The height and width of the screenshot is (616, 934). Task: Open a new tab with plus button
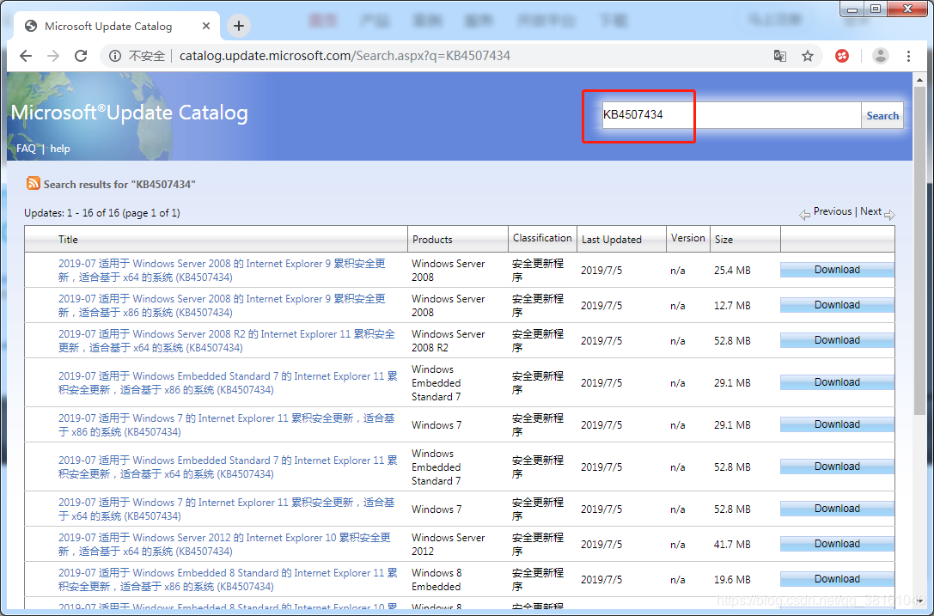coord(239,26)
